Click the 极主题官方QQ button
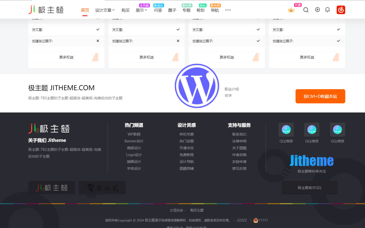 [x=309, y=188]
